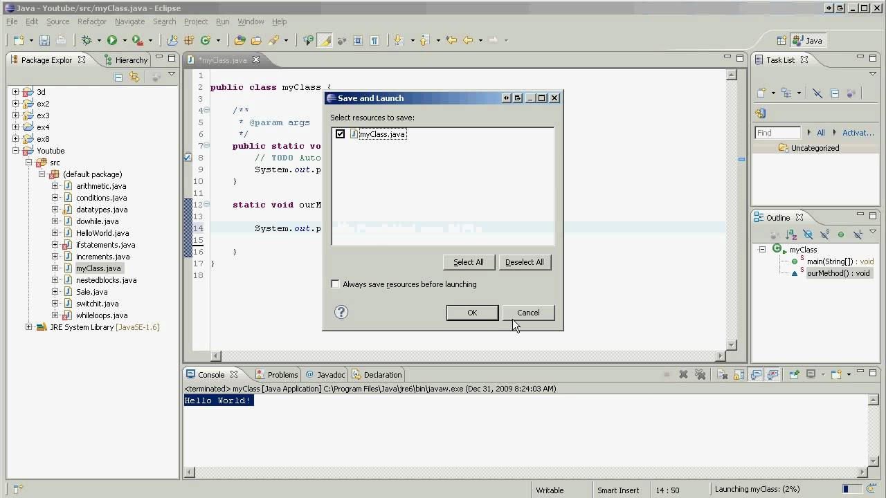Screen dimensions: 886x498
Task: Click the Deselect All button
Action: pyautogui.click(x=525, y=262)
